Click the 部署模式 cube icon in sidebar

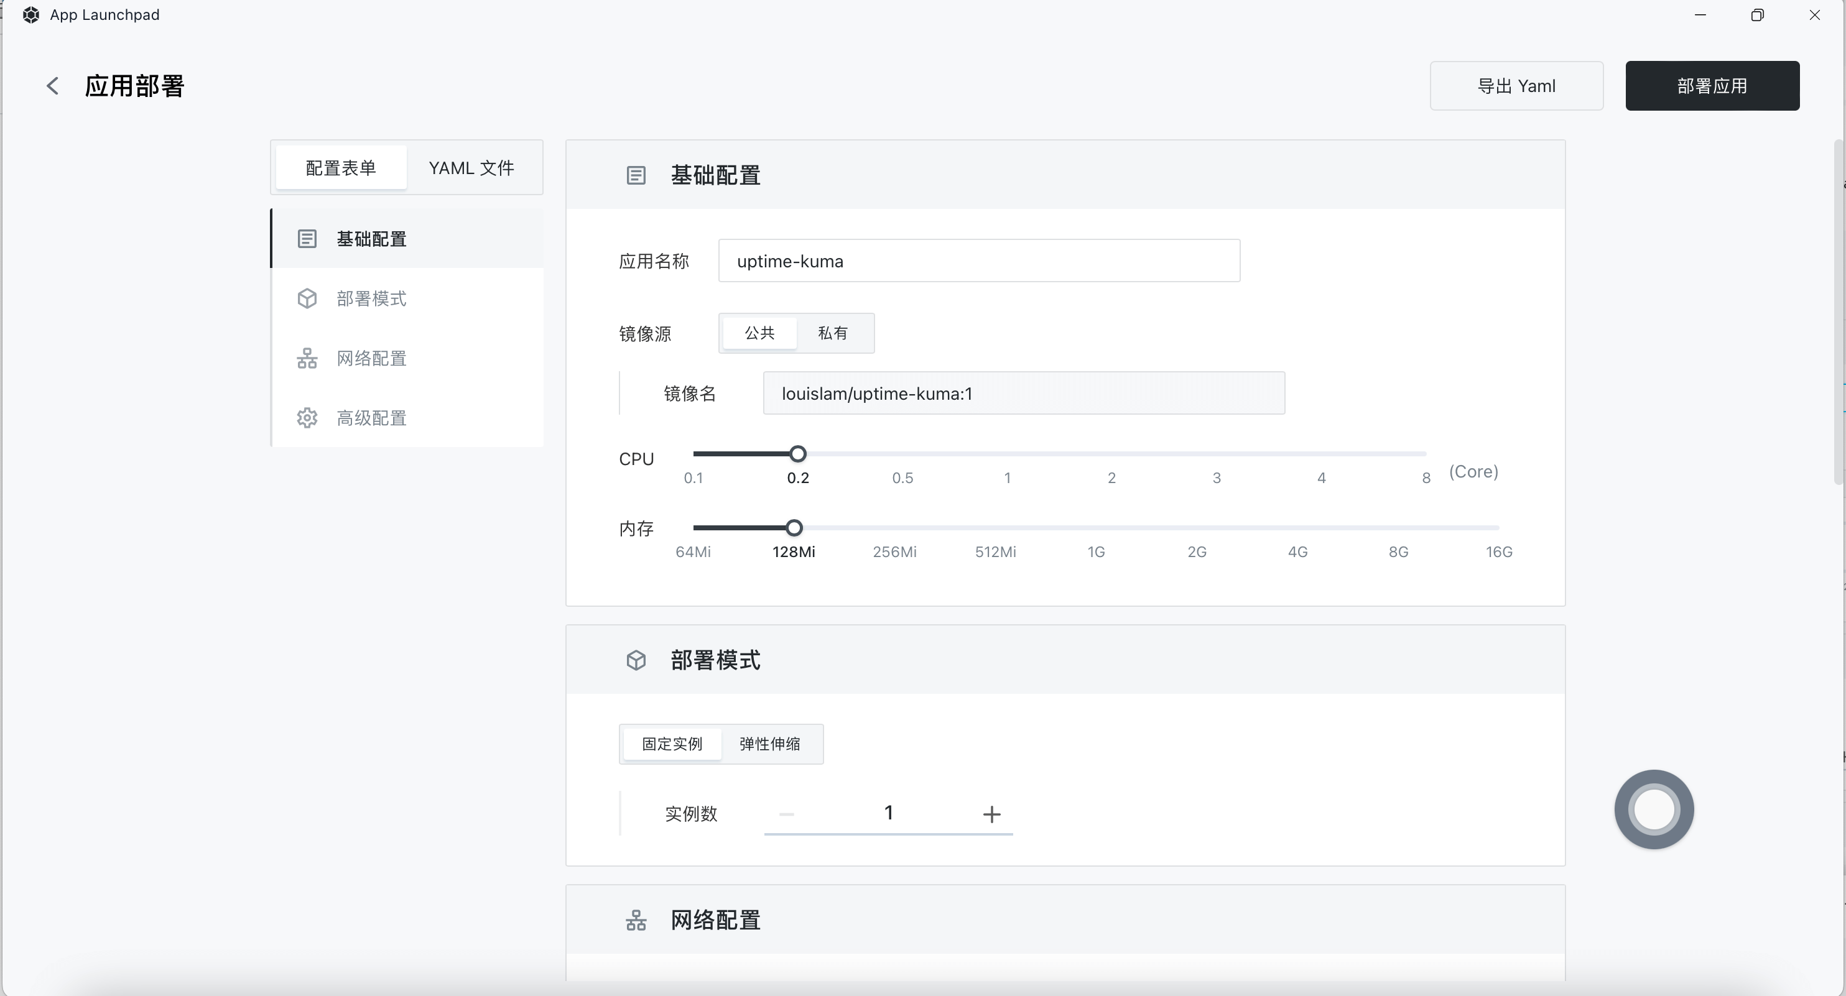point(307,298)
